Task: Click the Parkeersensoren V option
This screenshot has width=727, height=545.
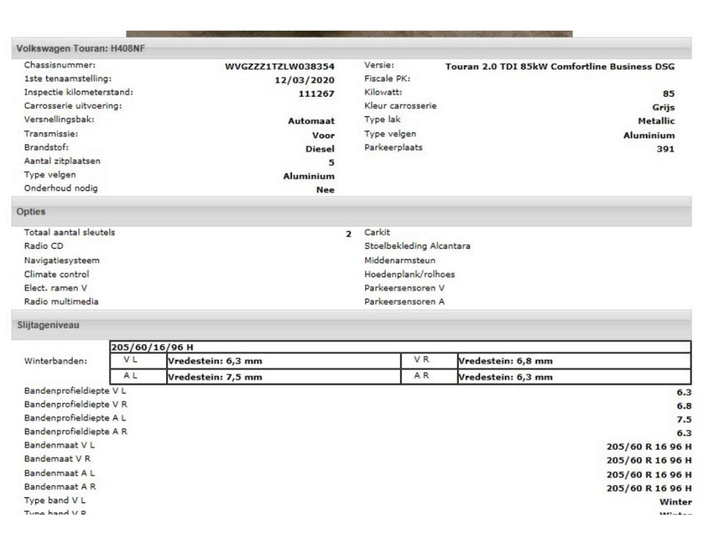Action: click(x=404, y=288)
